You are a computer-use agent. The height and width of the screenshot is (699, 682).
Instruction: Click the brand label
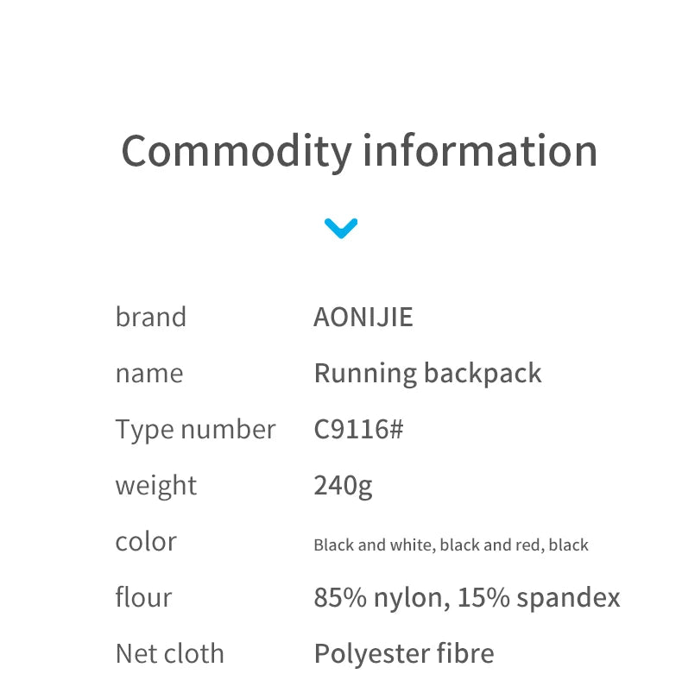(x=151, y=317)
